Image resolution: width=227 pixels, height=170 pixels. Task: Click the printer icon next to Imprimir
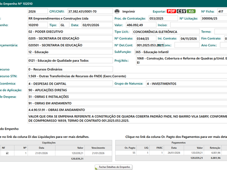point(117,11)
